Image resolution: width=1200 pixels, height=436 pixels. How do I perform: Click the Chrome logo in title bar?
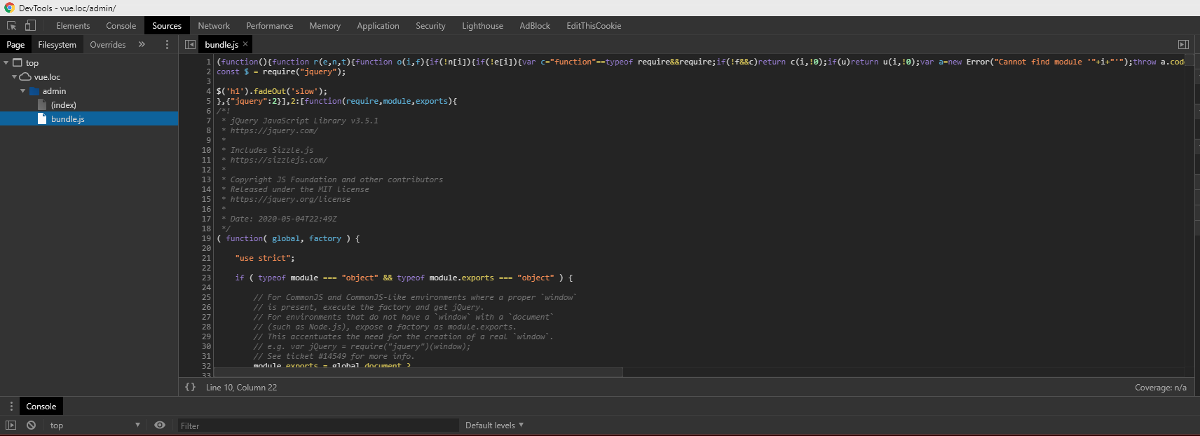(x=9, y=8)
